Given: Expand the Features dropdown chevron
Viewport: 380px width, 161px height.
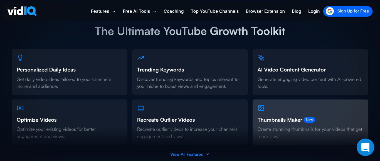Looking at the screenshot, I should click(114, 11).
